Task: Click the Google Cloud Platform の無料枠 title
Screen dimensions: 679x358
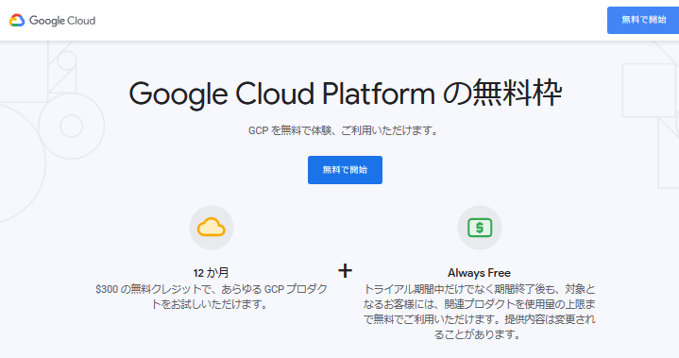Action: [x=345, y=94]
